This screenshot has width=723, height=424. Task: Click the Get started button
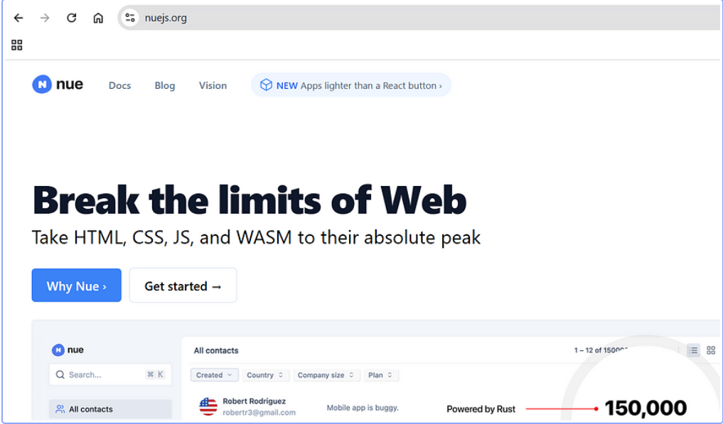pyautogui.click(x=183, y=286)
